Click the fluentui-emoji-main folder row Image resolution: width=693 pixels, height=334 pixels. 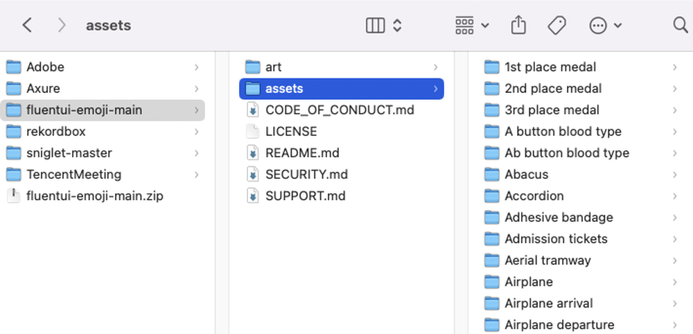[x=103, y=110]
